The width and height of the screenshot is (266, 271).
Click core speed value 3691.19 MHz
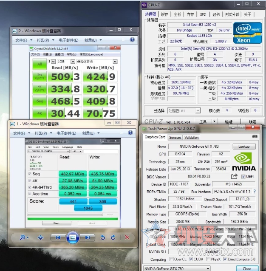(x=181, y=82)
